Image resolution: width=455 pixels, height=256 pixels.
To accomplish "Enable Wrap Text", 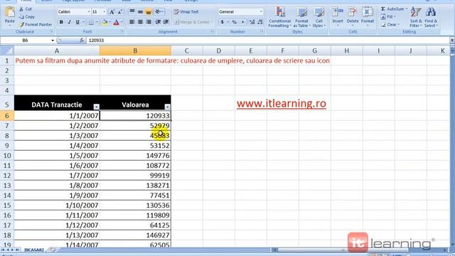I will pyautogui.click(x=186, y=12).
